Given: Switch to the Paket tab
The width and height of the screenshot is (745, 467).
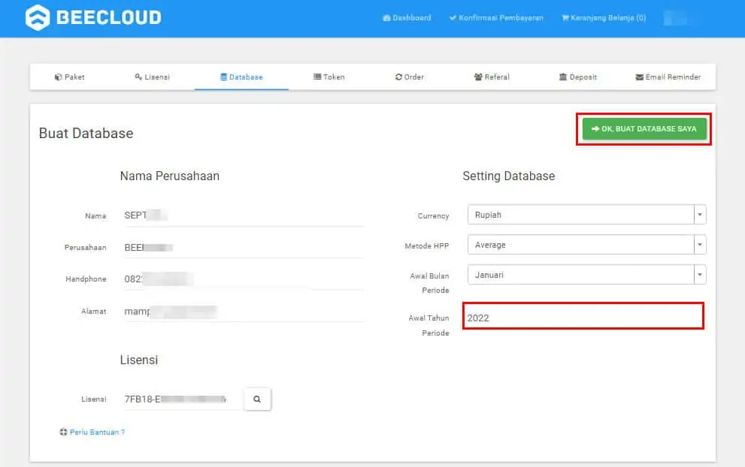Looking at the screenshot, I should coord(69,77).
